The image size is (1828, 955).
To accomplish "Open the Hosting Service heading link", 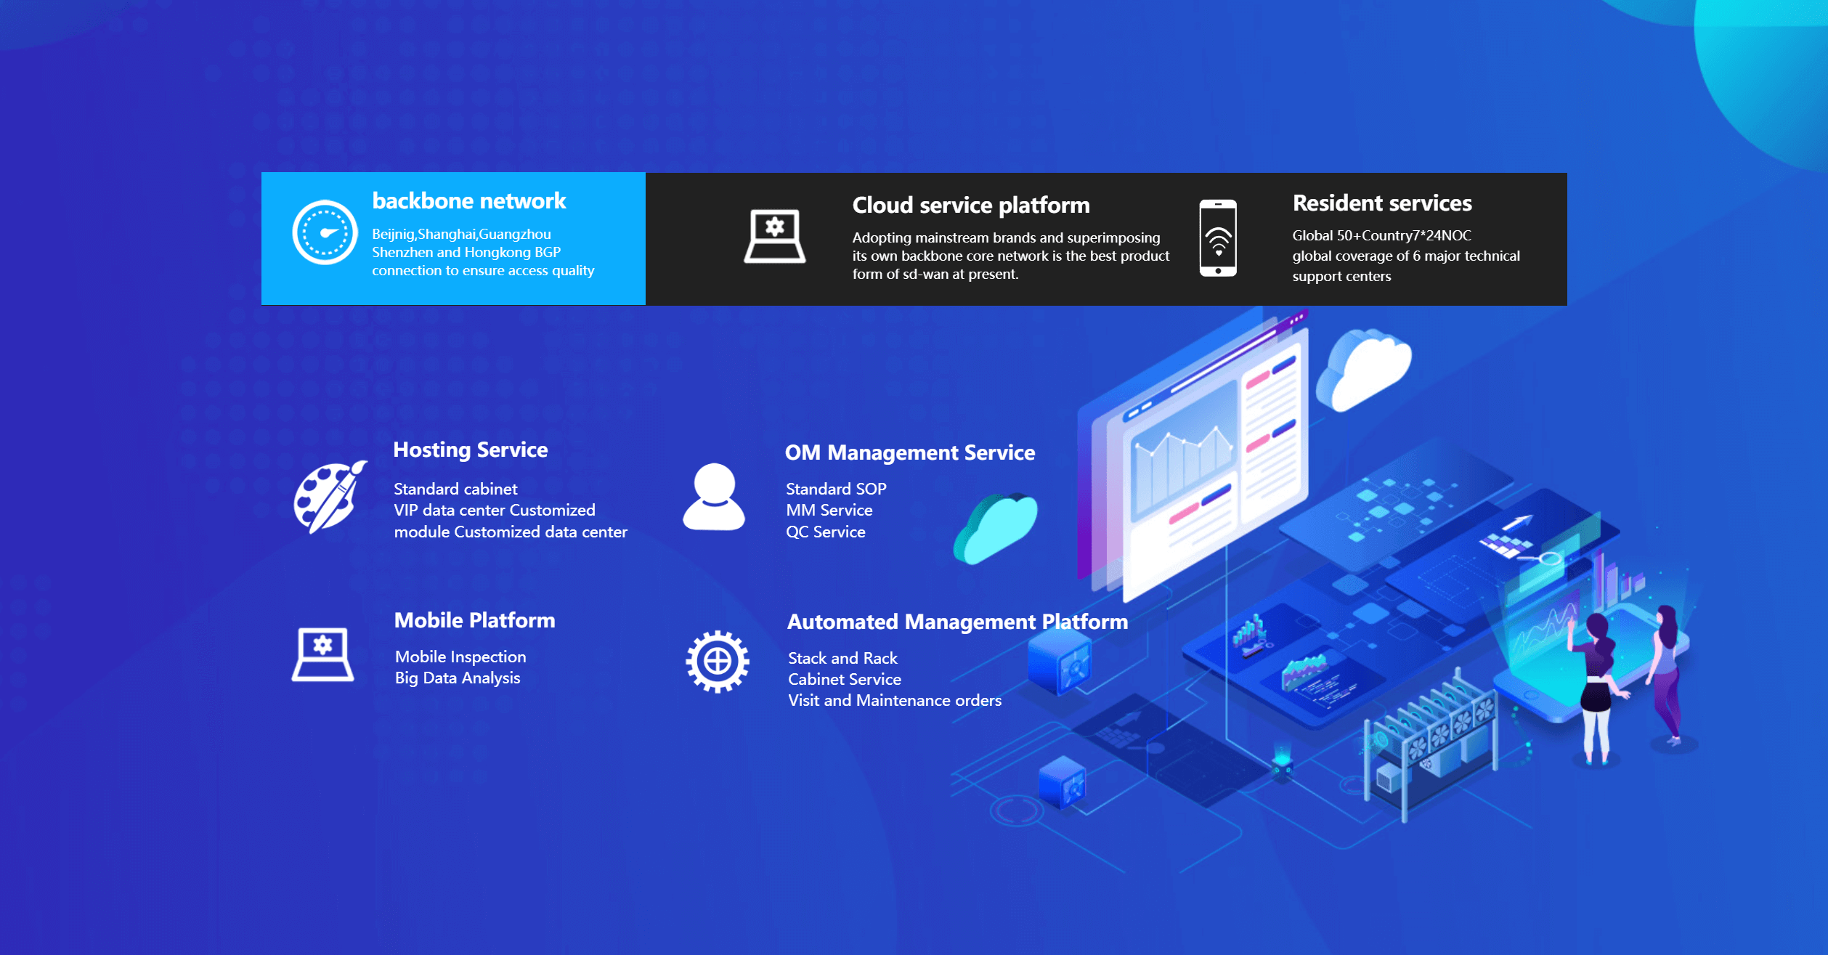I will 470,450.
